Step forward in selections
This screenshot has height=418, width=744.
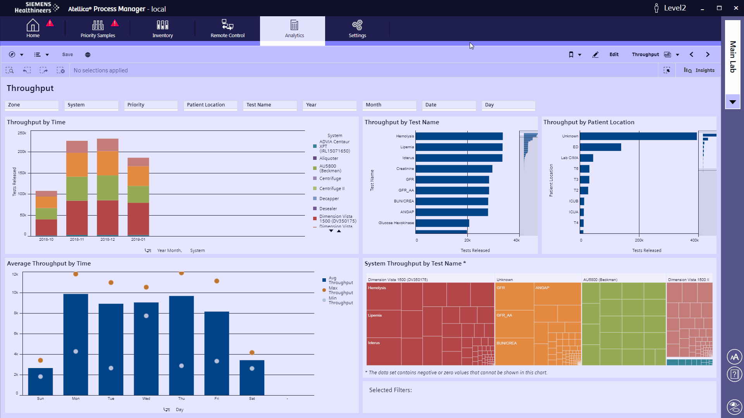point(44,70)
